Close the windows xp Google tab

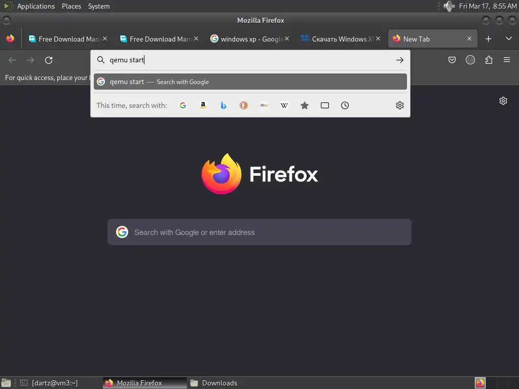[287, 38]
